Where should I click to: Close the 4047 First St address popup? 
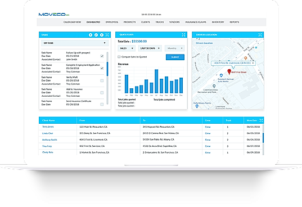point(253,63)
